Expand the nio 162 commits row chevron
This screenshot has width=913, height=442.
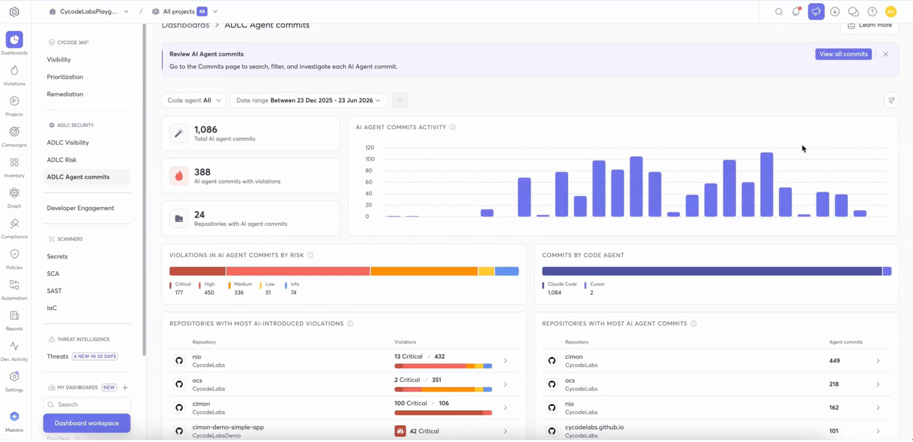[878, 408]
